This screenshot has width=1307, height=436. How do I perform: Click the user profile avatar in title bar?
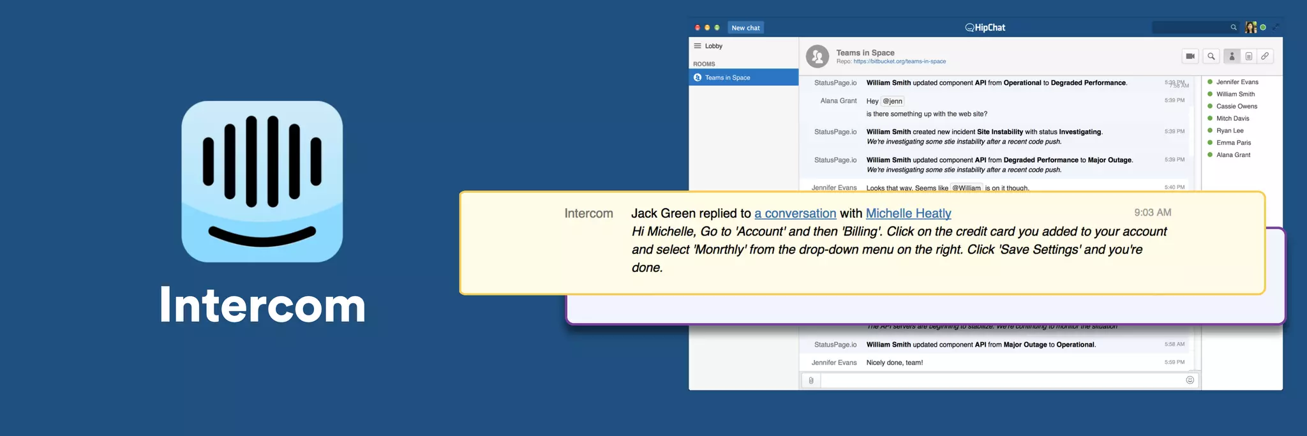pos(1251,27)
